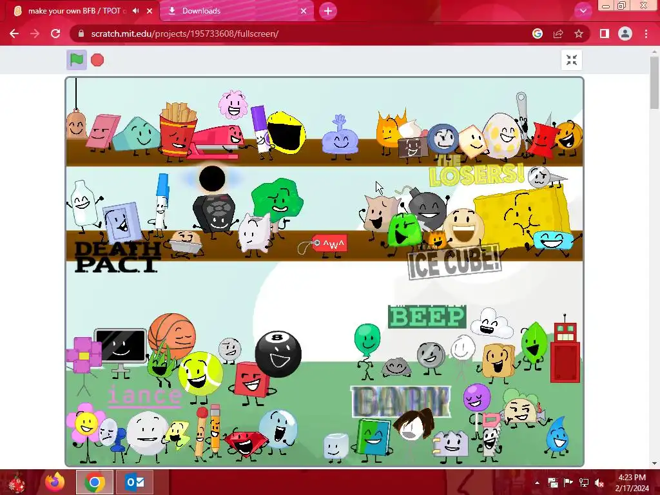Share this page using the share icon

tap(558, 34)
